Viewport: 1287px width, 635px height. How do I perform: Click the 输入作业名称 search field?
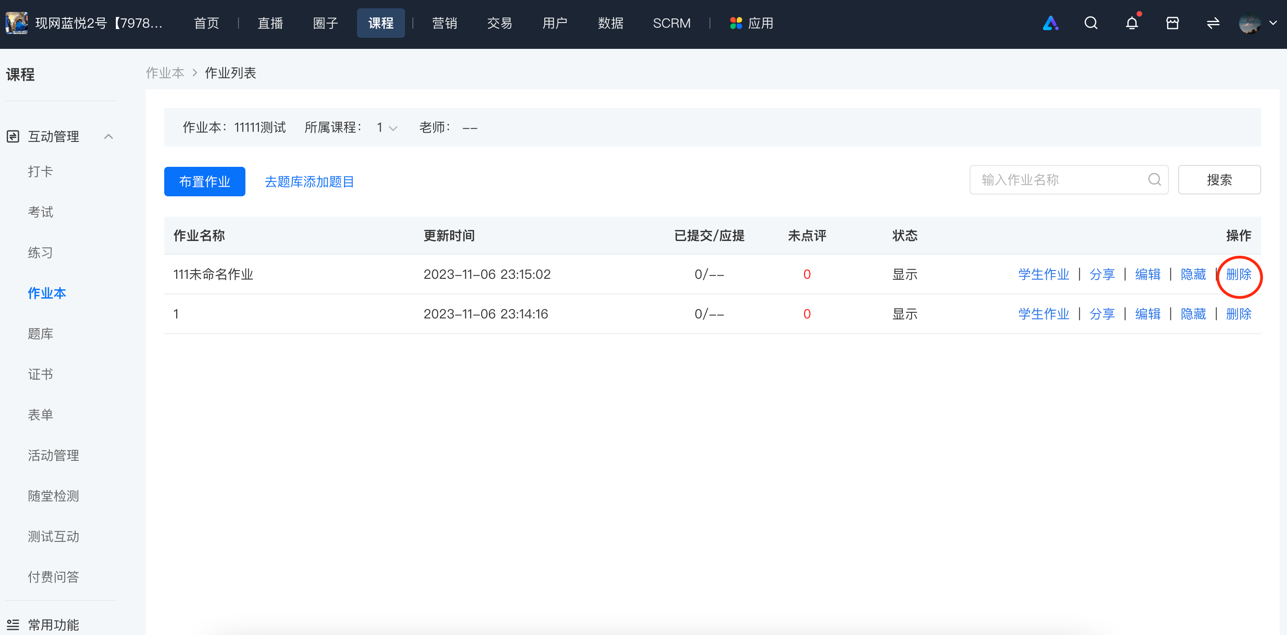(1069, 180)
